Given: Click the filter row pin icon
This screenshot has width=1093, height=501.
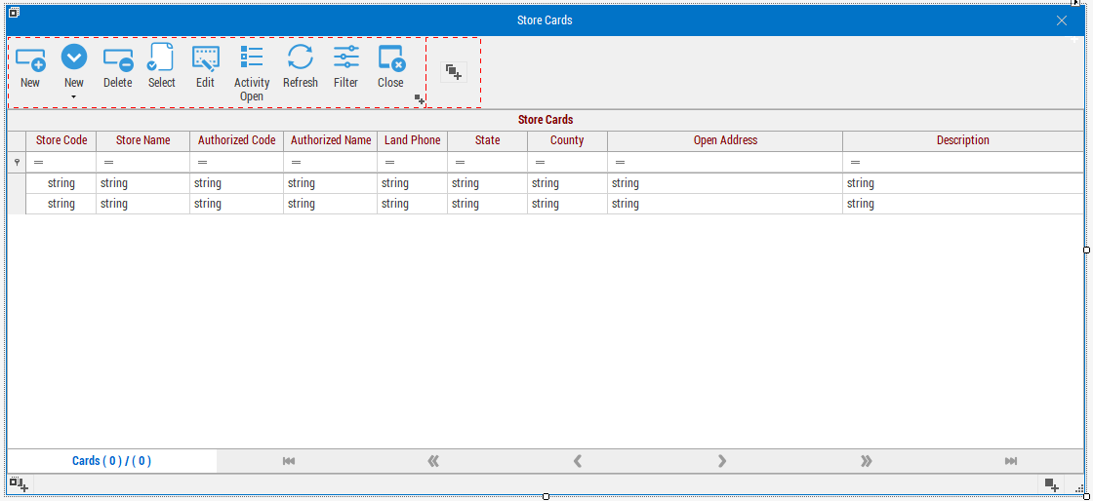Looking at the screenshot, I should [x=17, y=162].
